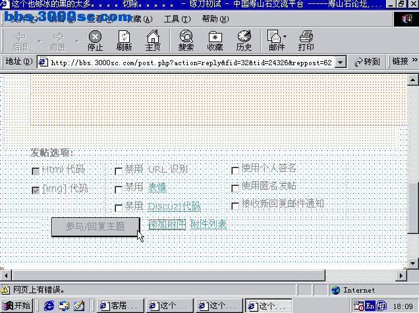Click second quick launch icon after IE
The height and width of the screenshot is (313, 419).
click(x=64, y=306)
